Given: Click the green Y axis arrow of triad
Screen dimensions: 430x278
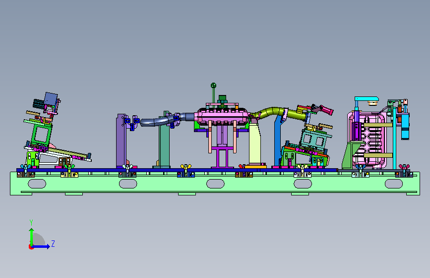Looking at the screenshot, I should pos(32,236).
